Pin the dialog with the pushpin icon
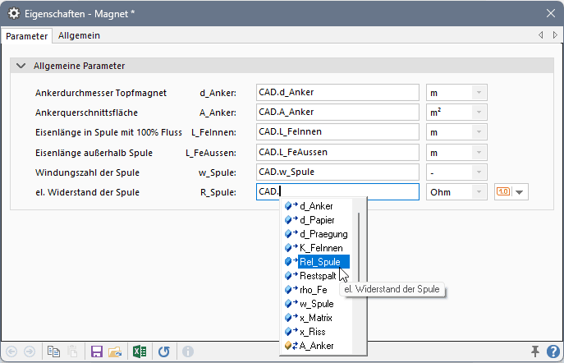Image resolution: width=564 pixels, height=363 pixels. tap(535, 352)
